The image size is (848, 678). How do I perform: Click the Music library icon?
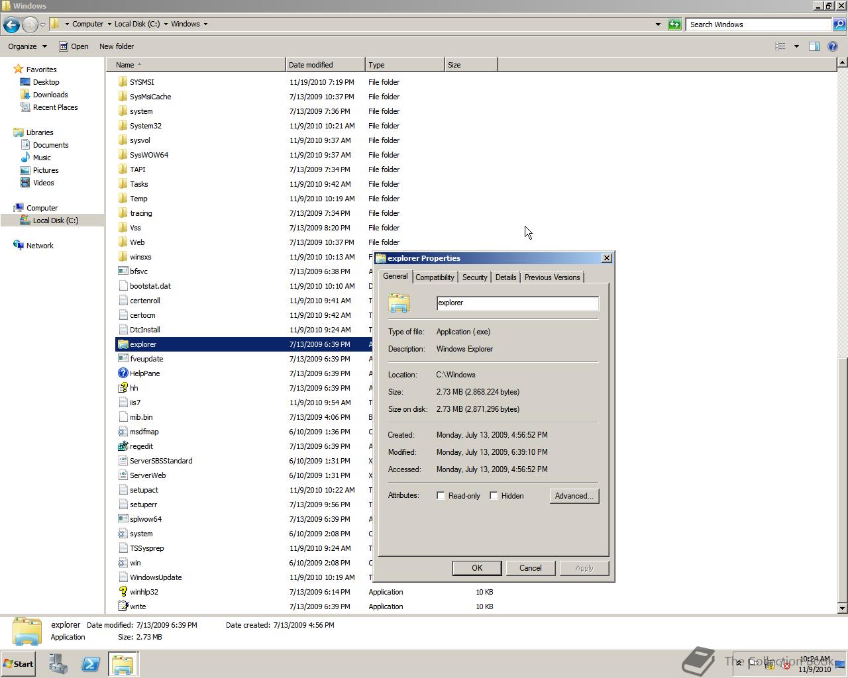tap(25, 158)
